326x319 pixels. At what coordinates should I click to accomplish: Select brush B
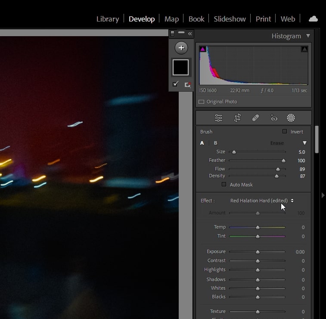pos(216,143)
